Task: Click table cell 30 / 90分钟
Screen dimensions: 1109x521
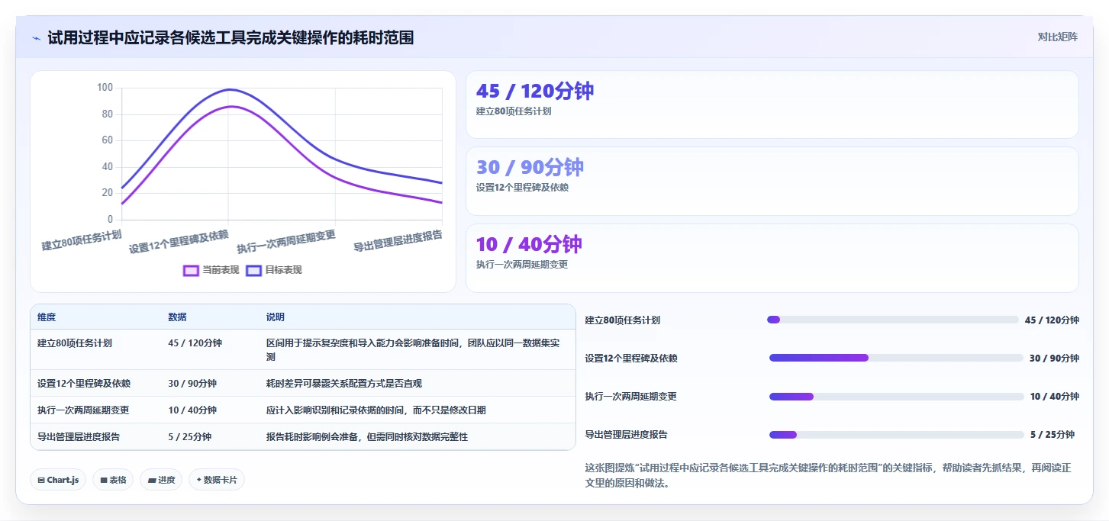Action: [x=192, y=384]
